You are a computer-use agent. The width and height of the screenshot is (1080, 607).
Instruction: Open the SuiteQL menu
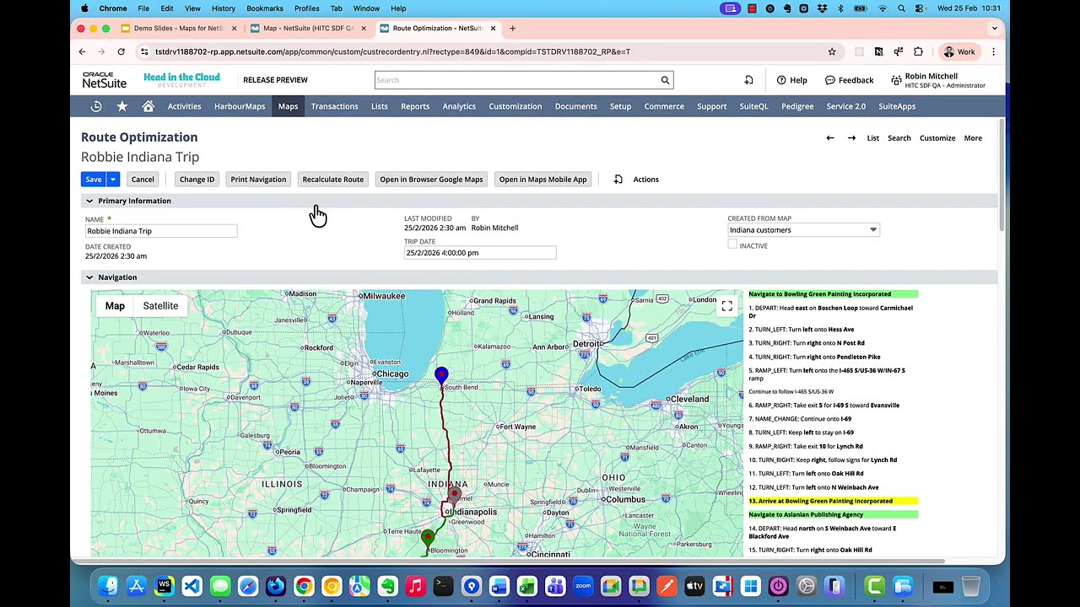753,106
